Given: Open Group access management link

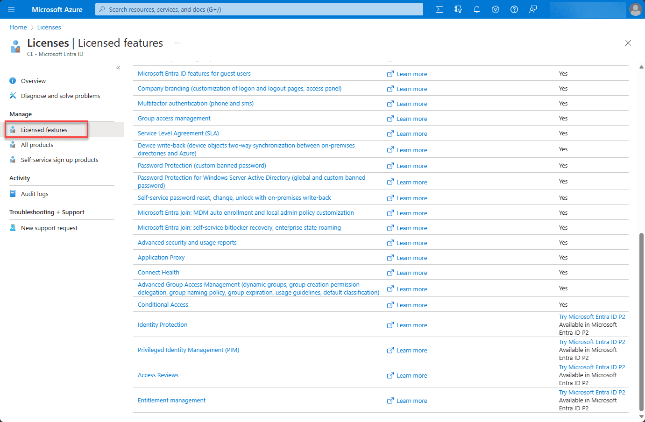Looking at the screenshot, I should click(174, 118).
